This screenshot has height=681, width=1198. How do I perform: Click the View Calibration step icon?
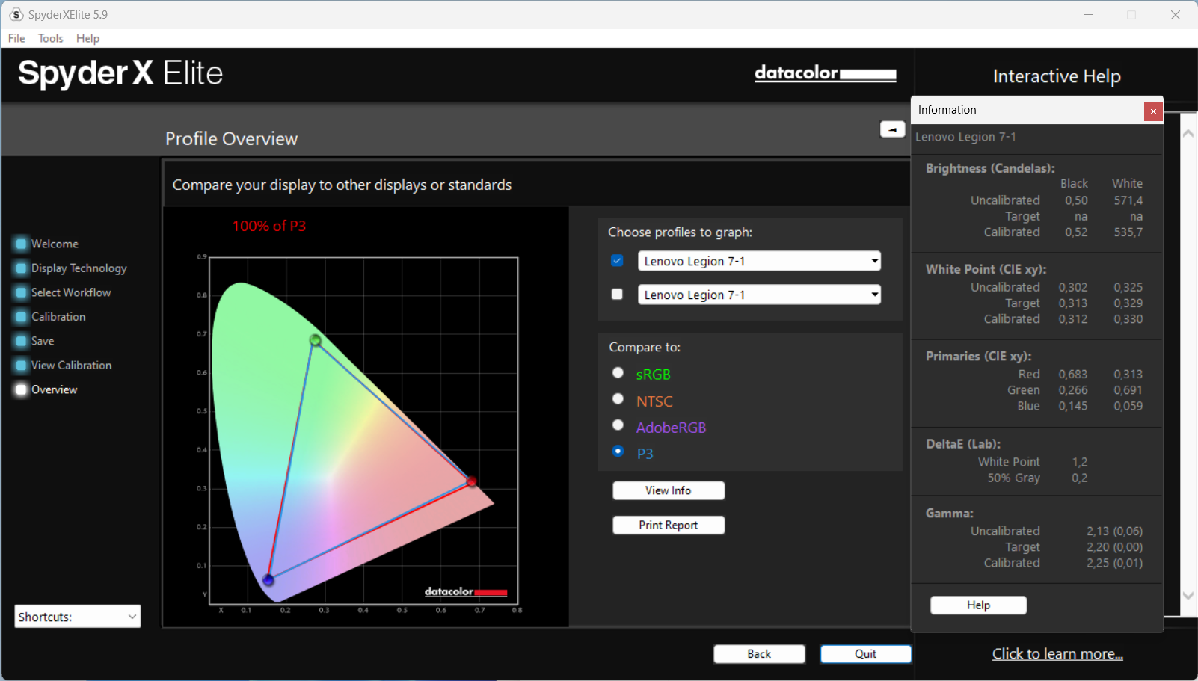click(21, 365)
